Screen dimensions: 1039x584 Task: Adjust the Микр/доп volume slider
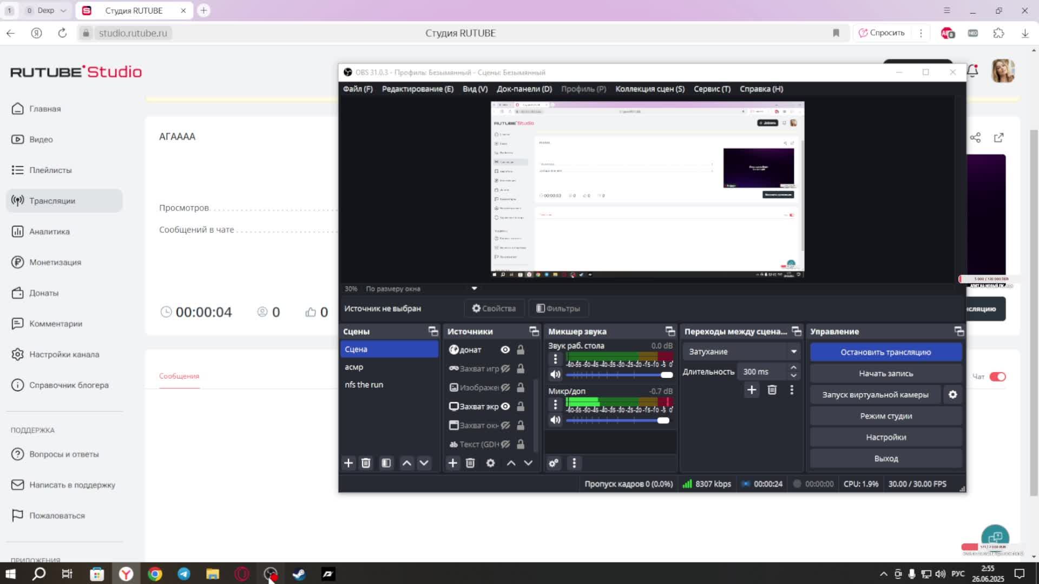click(663, 420)
